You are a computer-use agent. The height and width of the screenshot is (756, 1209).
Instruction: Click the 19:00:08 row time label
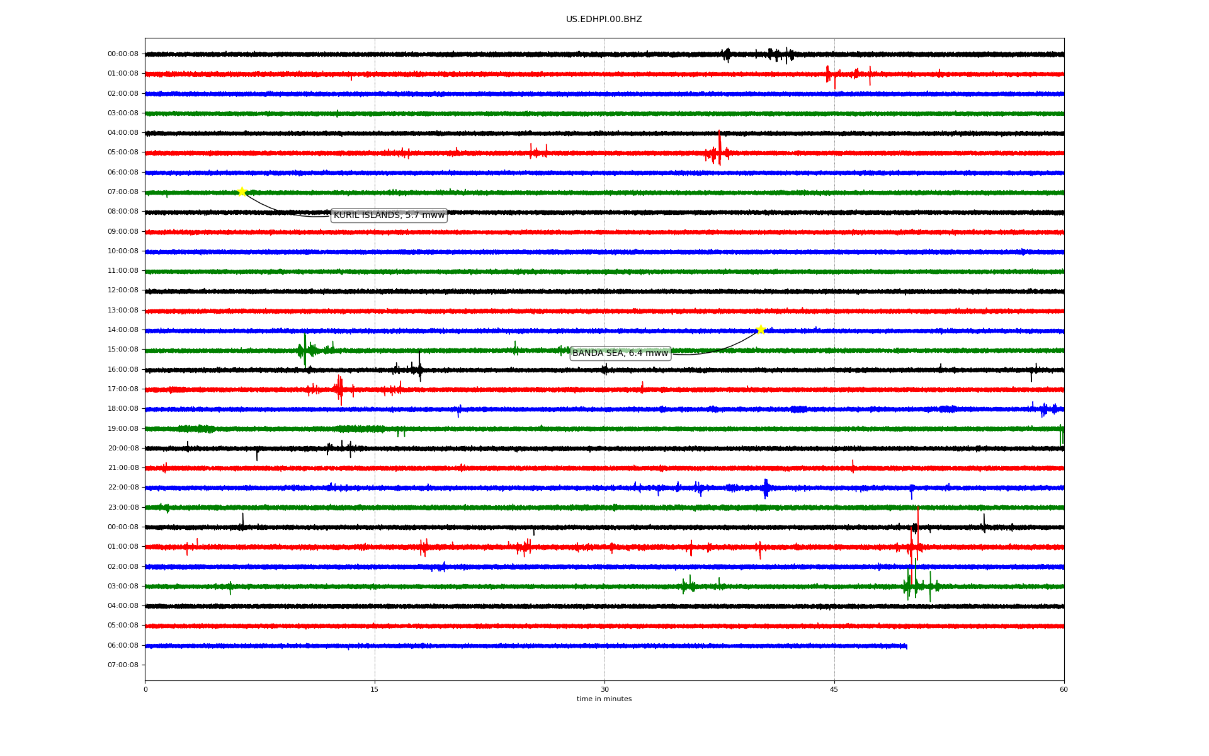[x=123, y=429]
